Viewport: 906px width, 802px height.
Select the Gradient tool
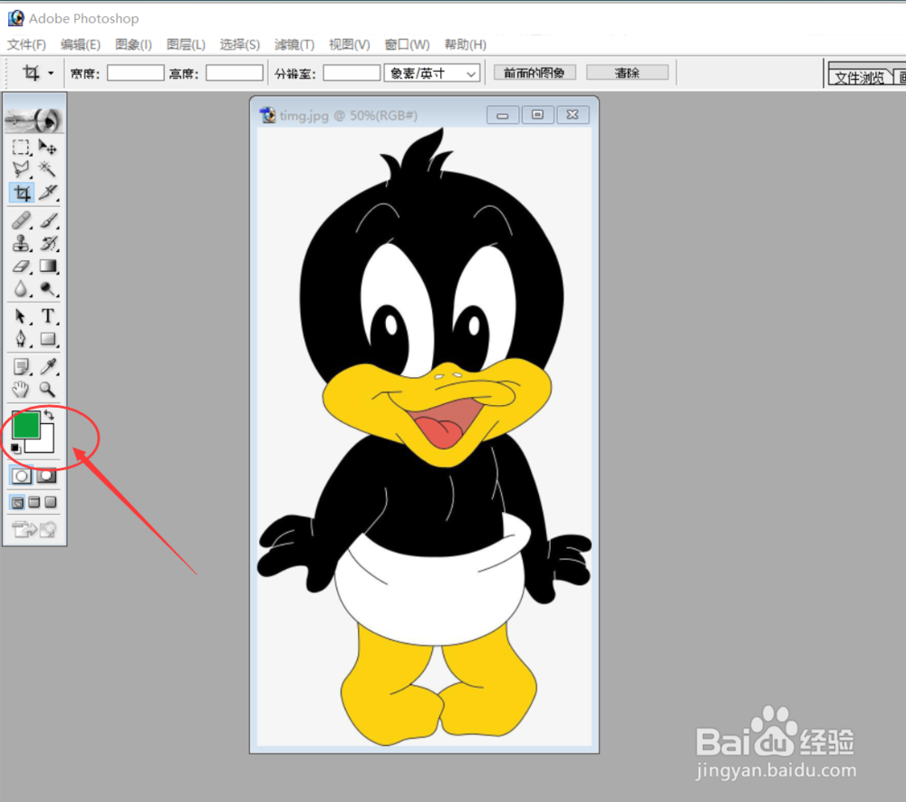click(x=48, y=266)
